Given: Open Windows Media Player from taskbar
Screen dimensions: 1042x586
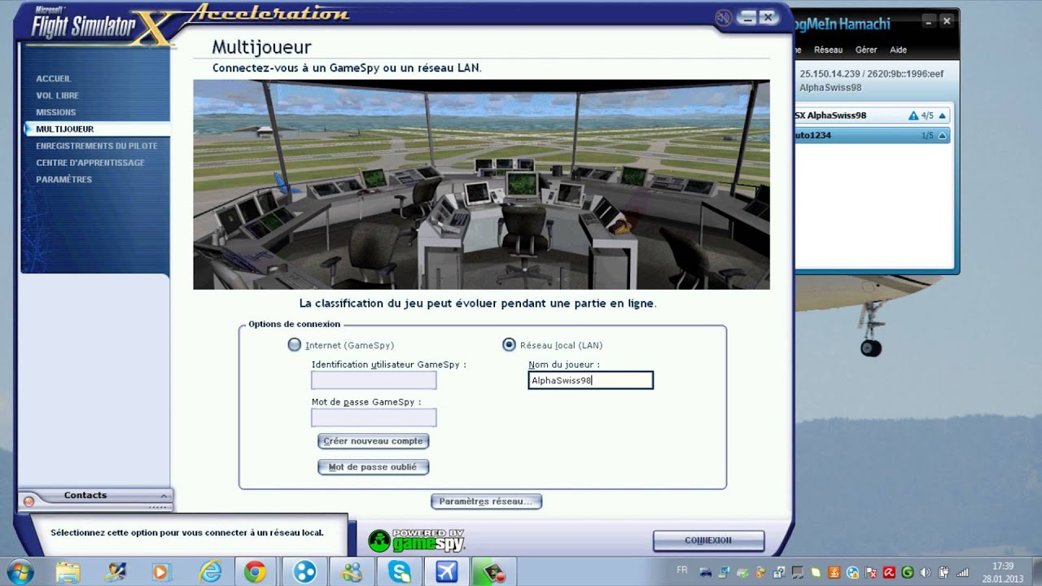Looking at the screenshot, I should 160,571.
